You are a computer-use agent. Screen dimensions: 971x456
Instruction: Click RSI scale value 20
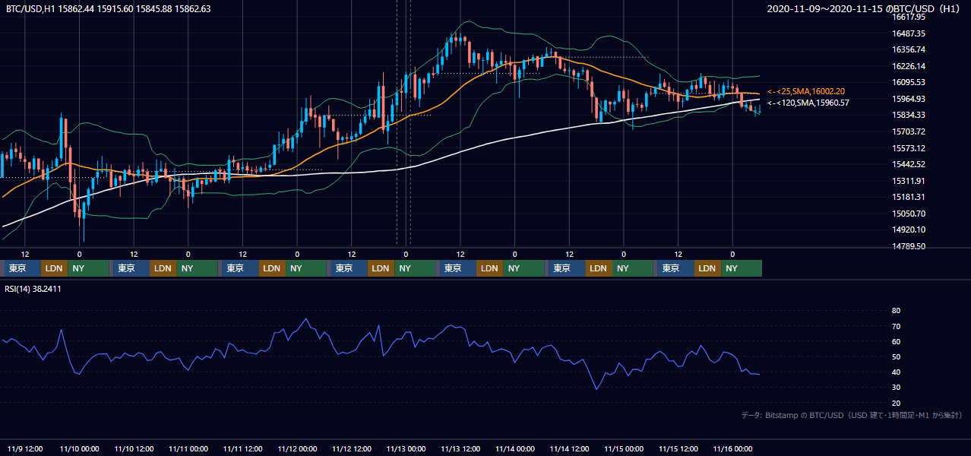(x=897, y=403)
